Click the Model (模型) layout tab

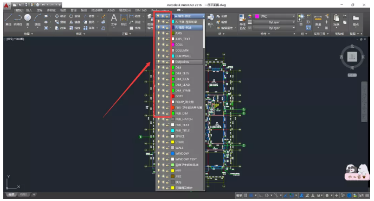11,195
